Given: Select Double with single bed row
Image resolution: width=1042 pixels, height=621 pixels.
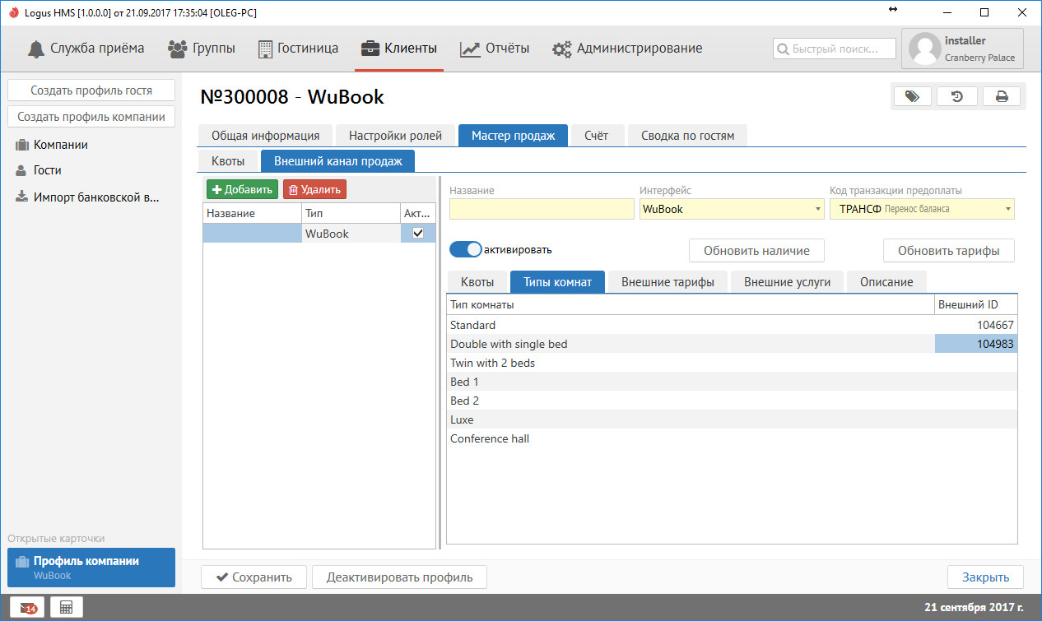Looking at the screenshot, I should tap(732, 344).
